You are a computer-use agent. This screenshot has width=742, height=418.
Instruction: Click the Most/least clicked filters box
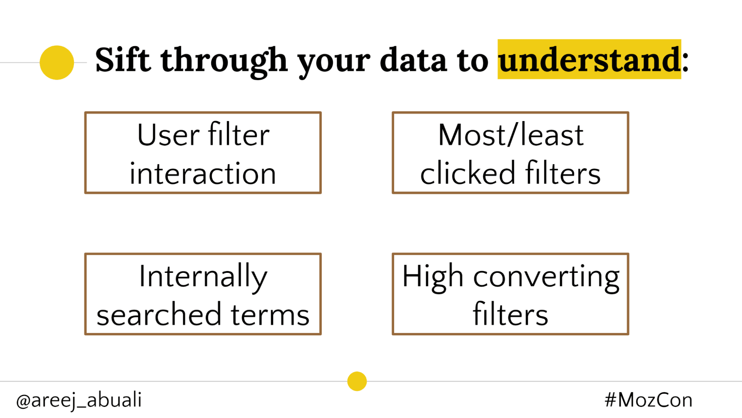point(510,151)
